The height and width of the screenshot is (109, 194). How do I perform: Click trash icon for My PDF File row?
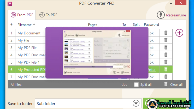coord(166,47)
